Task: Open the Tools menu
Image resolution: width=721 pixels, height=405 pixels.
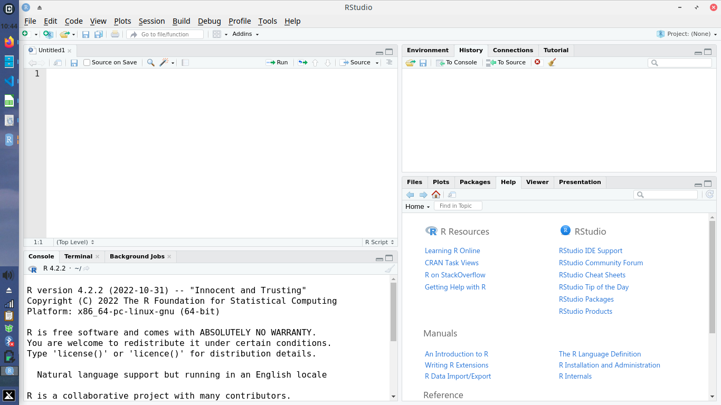Action: pyautogui.click(x=268, y=21)
